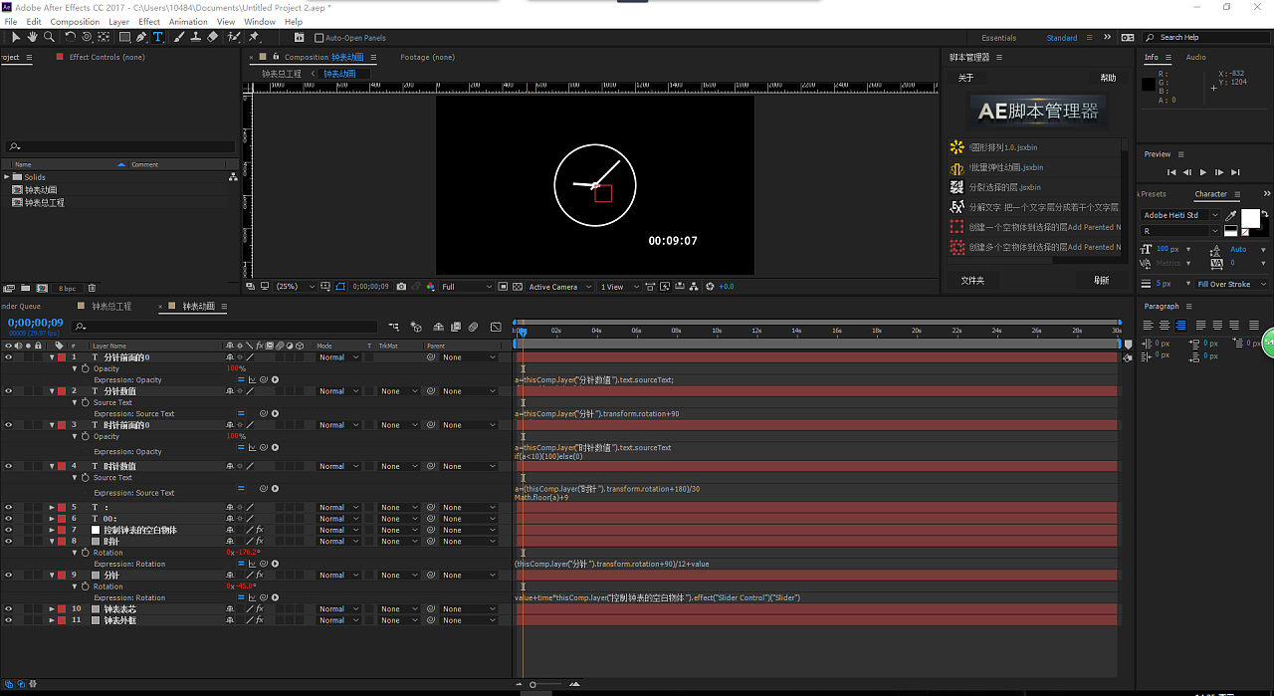Enable the Auto-Open Panels checkbox
This screenshot has height=696, width=1274.
pyautogui.click(x=318, y=38)
